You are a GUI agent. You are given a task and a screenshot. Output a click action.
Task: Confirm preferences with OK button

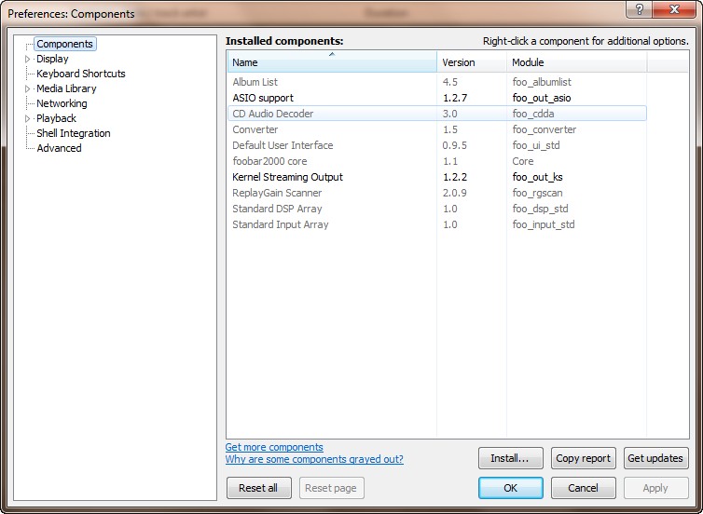click(x=510, y=488)
